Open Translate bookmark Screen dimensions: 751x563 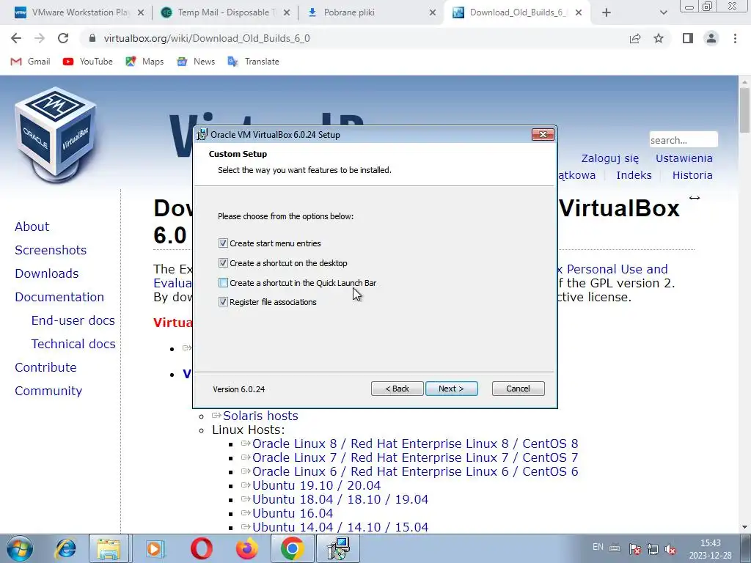pyautogui.click(x=253, y=62)
